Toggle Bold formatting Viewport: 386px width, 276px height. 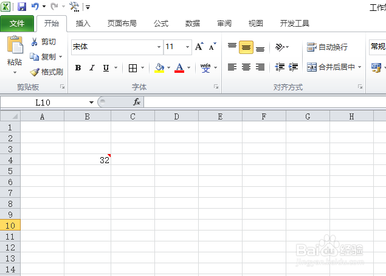click(x=78, y=67)
